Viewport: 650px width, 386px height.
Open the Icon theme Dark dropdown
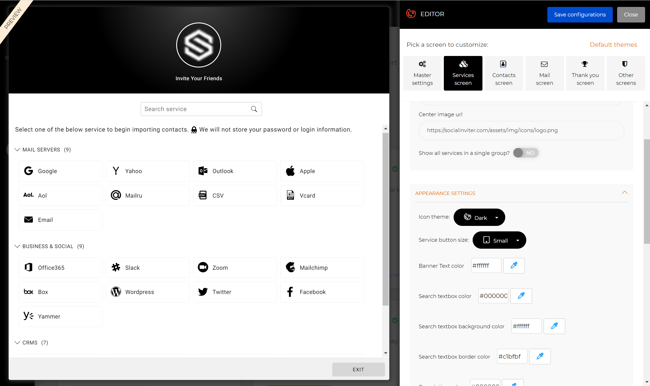479,217
